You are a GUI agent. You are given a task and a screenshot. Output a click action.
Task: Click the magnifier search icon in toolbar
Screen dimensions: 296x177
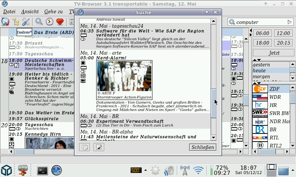pos(39,22)
